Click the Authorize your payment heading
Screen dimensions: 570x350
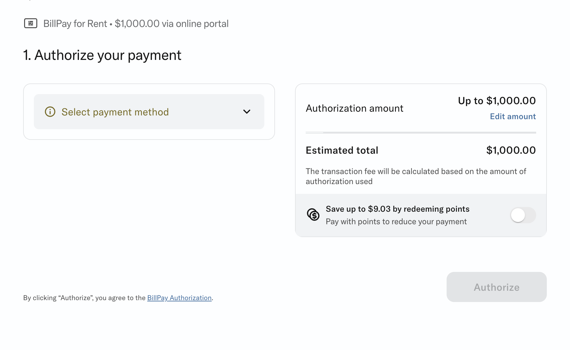(x=102, y=55)
